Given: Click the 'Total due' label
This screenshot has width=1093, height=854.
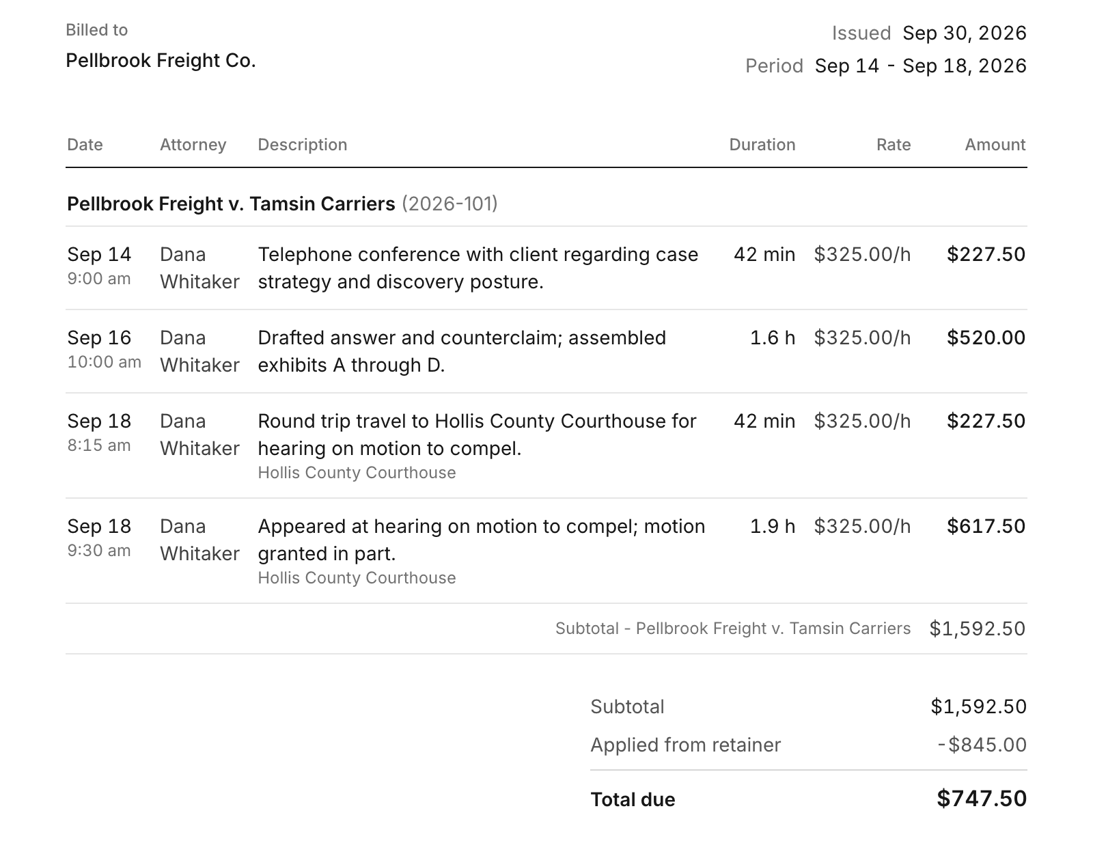Looking at the screenshot, I should [633, 799].
